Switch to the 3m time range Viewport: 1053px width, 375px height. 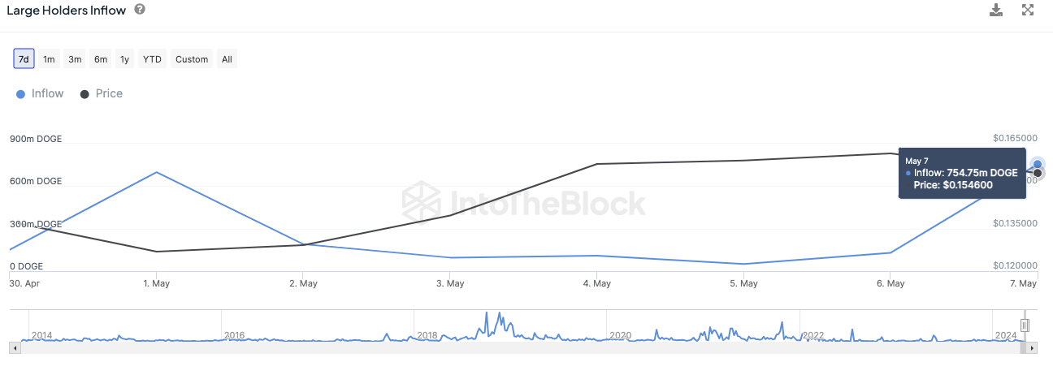pyautogui.click(x=75, y=59)
